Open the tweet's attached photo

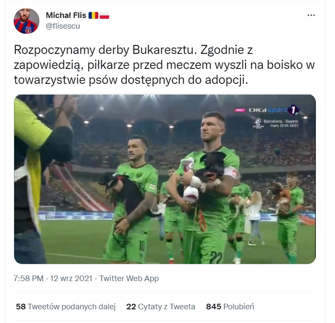tap(165, 179)
